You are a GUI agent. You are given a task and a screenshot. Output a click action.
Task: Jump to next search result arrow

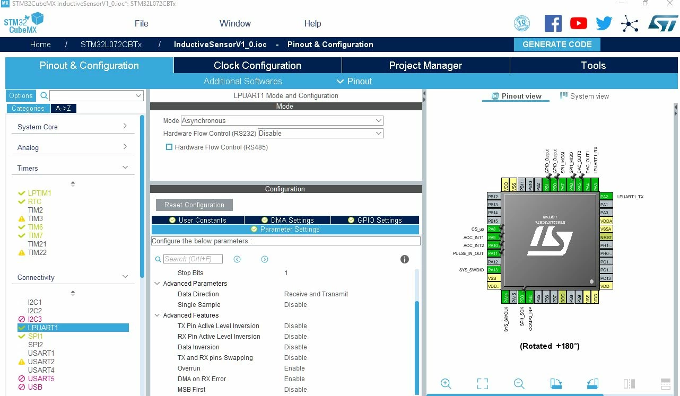coord(265,259)
